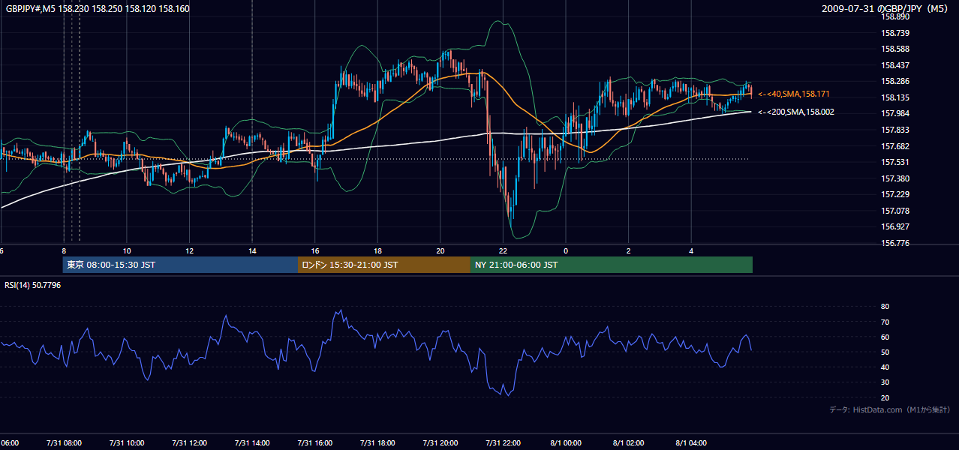The width and height of the screenshot is (959, 450).
Task: Click the 7/31 22:00 bottom time label
Action: (503, 443)
